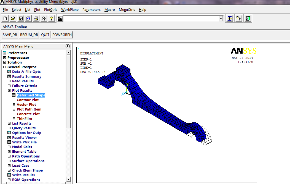Click the POWRGRPH toolbar button
This screenshot has width=290, height=184.
point(62,35)
